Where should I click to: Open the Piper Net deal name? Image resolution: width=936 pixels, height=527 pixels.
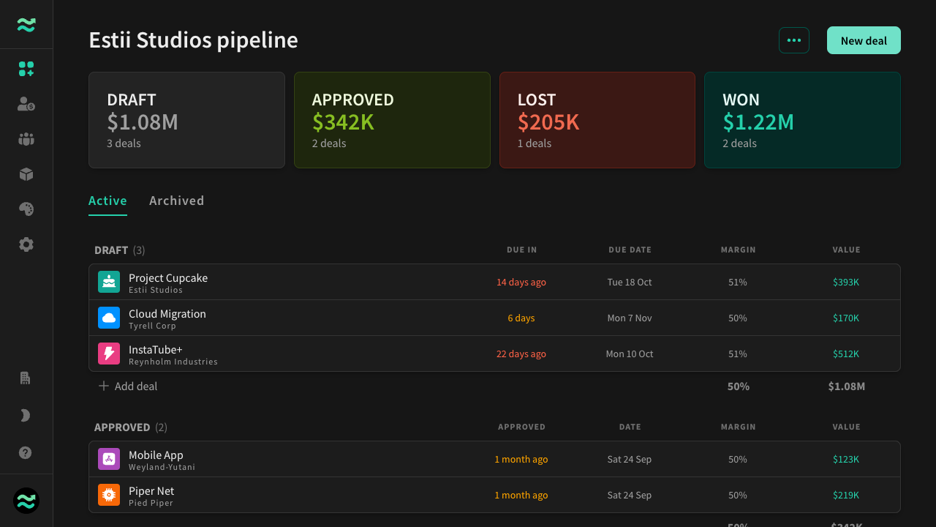[x=151, y=491]
